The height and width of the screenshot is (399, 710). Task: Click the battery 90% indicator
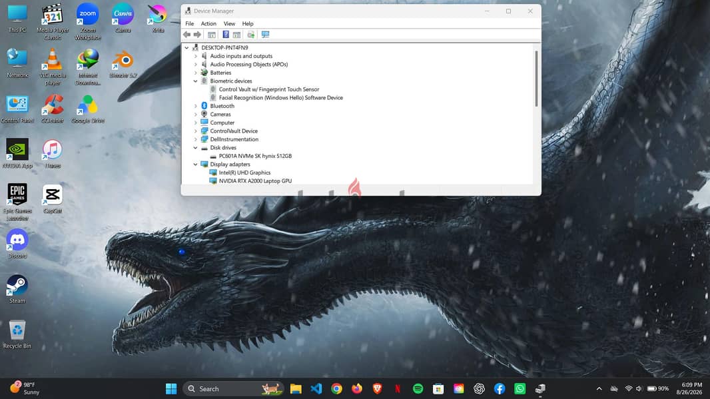pyautogui.click(x=658, y=388)
